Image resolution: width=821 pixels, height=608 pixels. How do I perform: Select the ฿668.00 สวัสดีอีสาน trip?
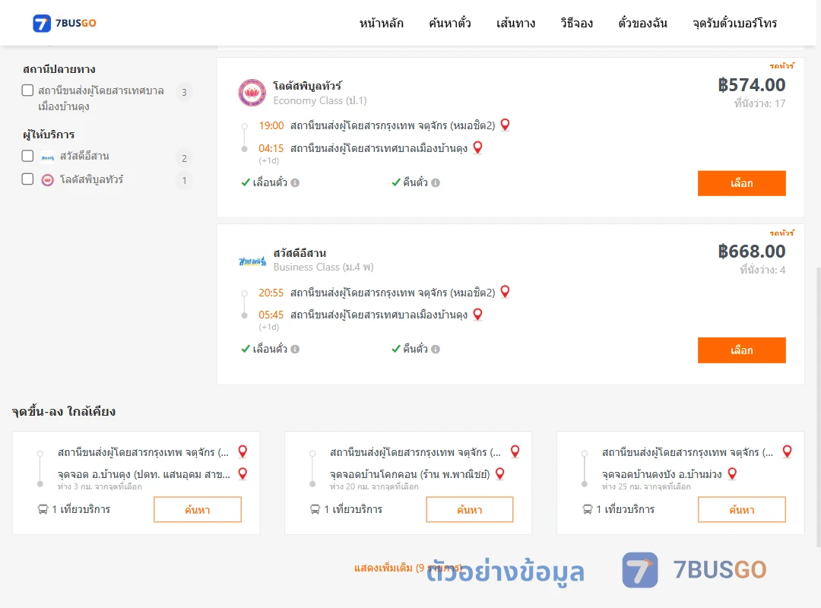[x=741, y=350]
